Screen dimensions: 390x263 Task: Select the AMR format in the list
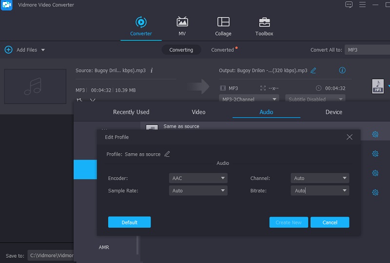pos(104,247)
